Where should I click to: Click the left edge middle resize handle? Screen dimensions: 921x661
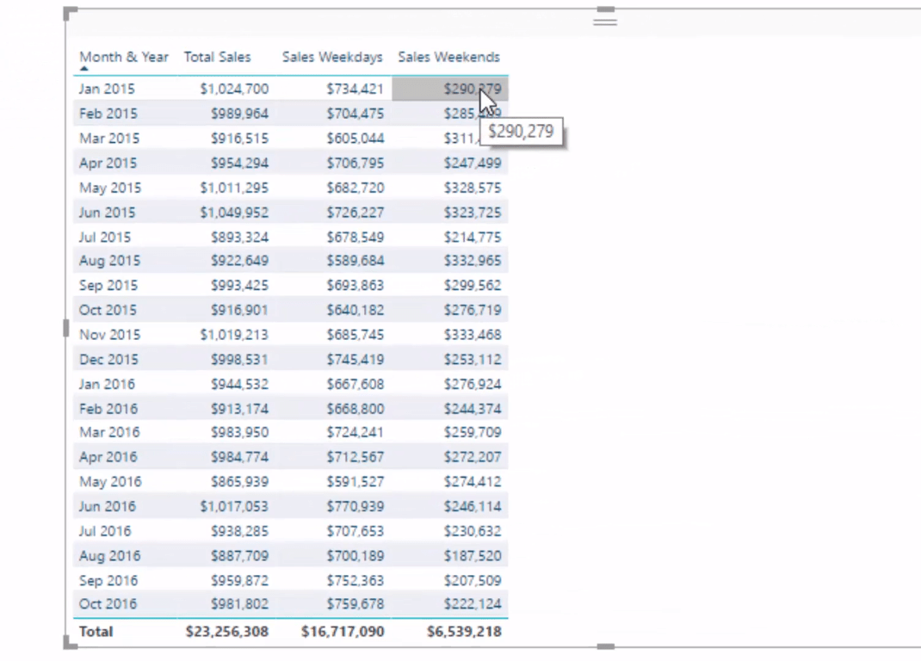pyautogui.click(x=65, y=328)
